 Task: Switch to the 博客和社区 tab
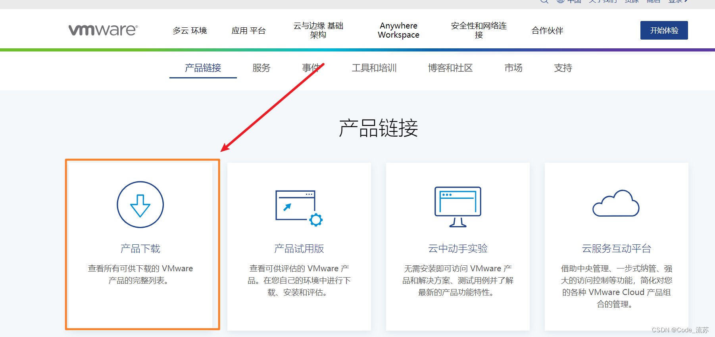[x=450, y=68]
